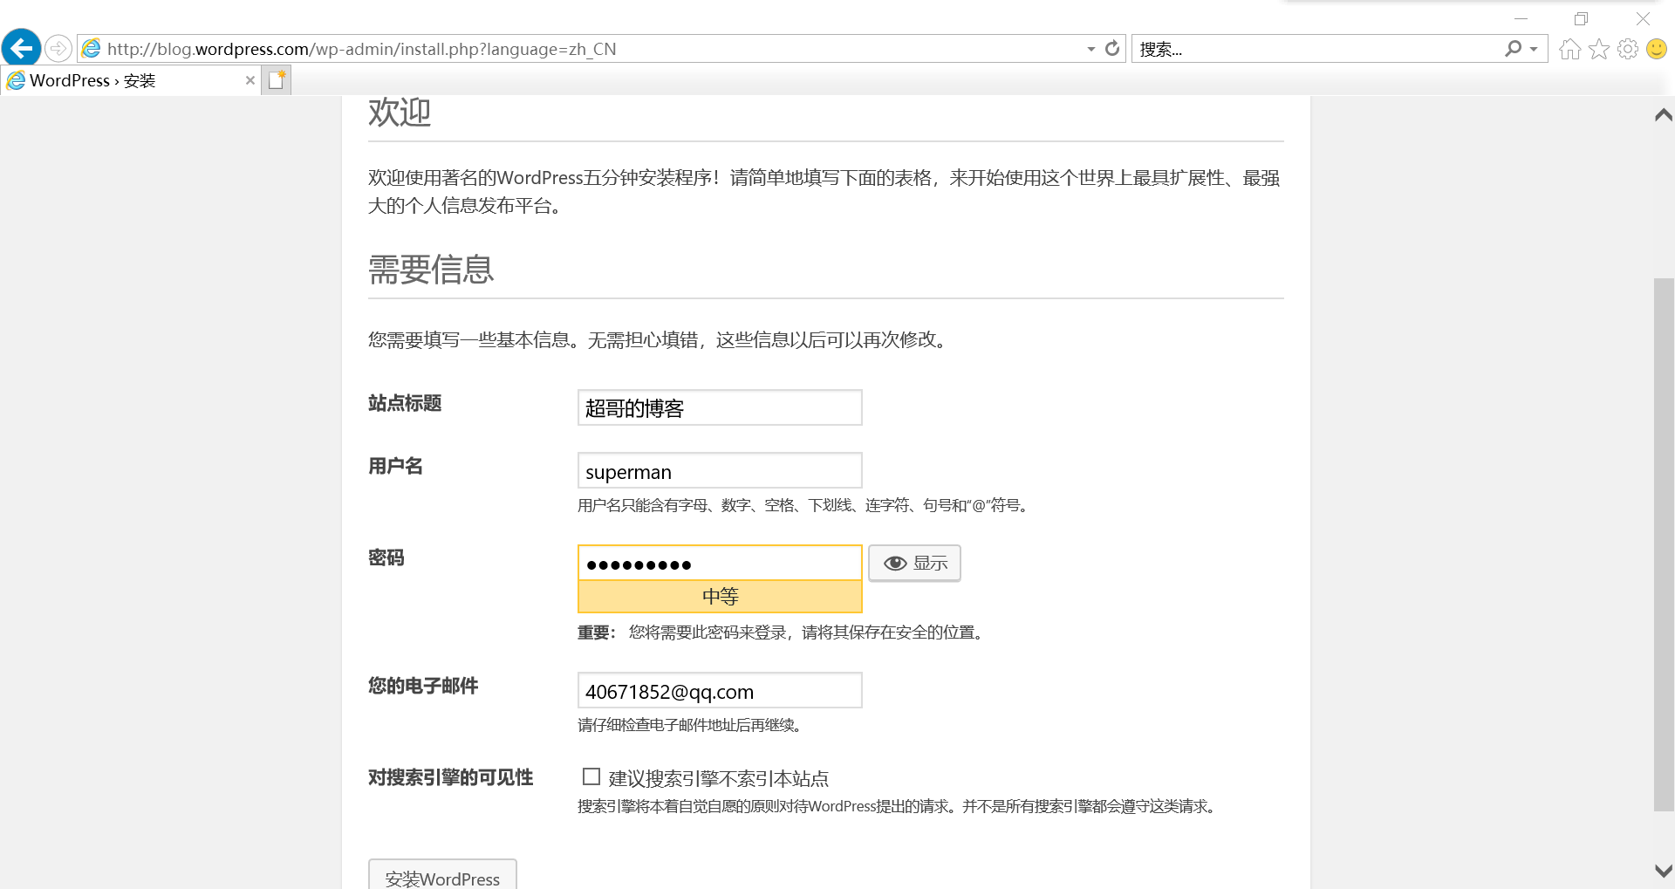
Task: Expand the search provider dropdown arrow
Action: click(x=1534, y=49)
